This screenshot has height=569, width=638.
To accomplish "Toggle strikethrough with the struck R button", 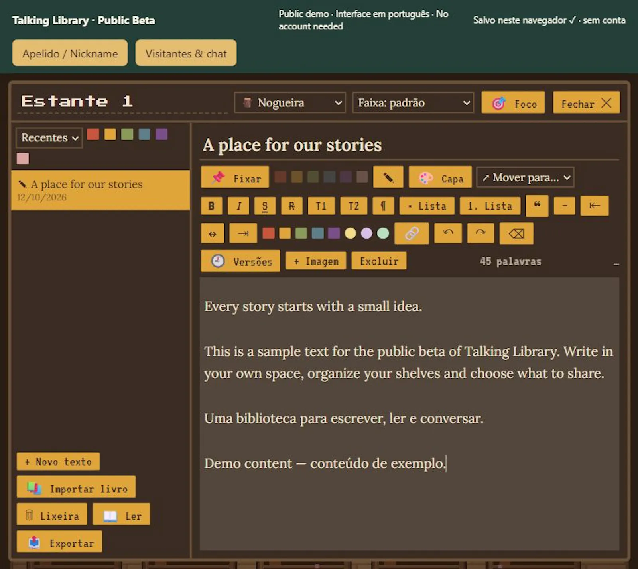I will (x=291, y=206).
